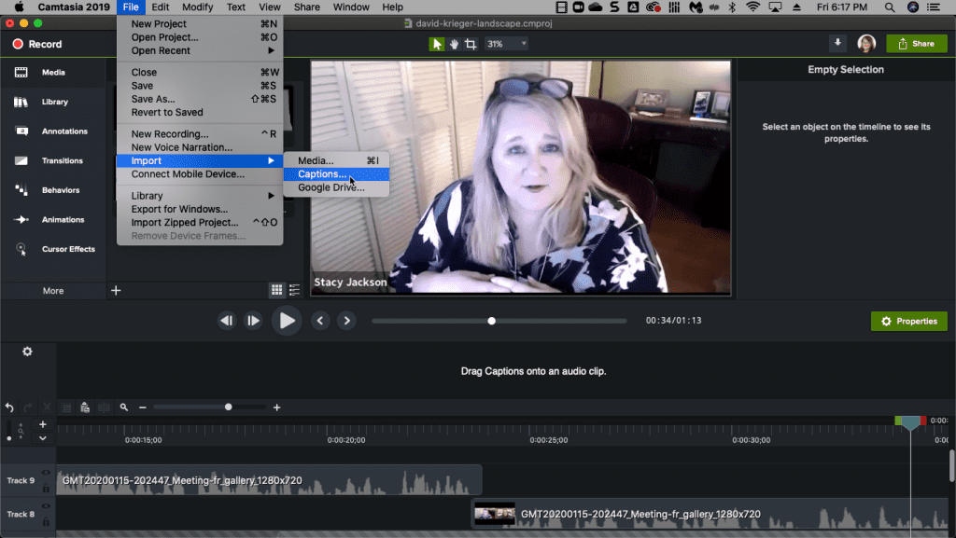Viewport: 956px width, 538px height.
Task: Open the user account avatar
Action: tap(866, 43)
